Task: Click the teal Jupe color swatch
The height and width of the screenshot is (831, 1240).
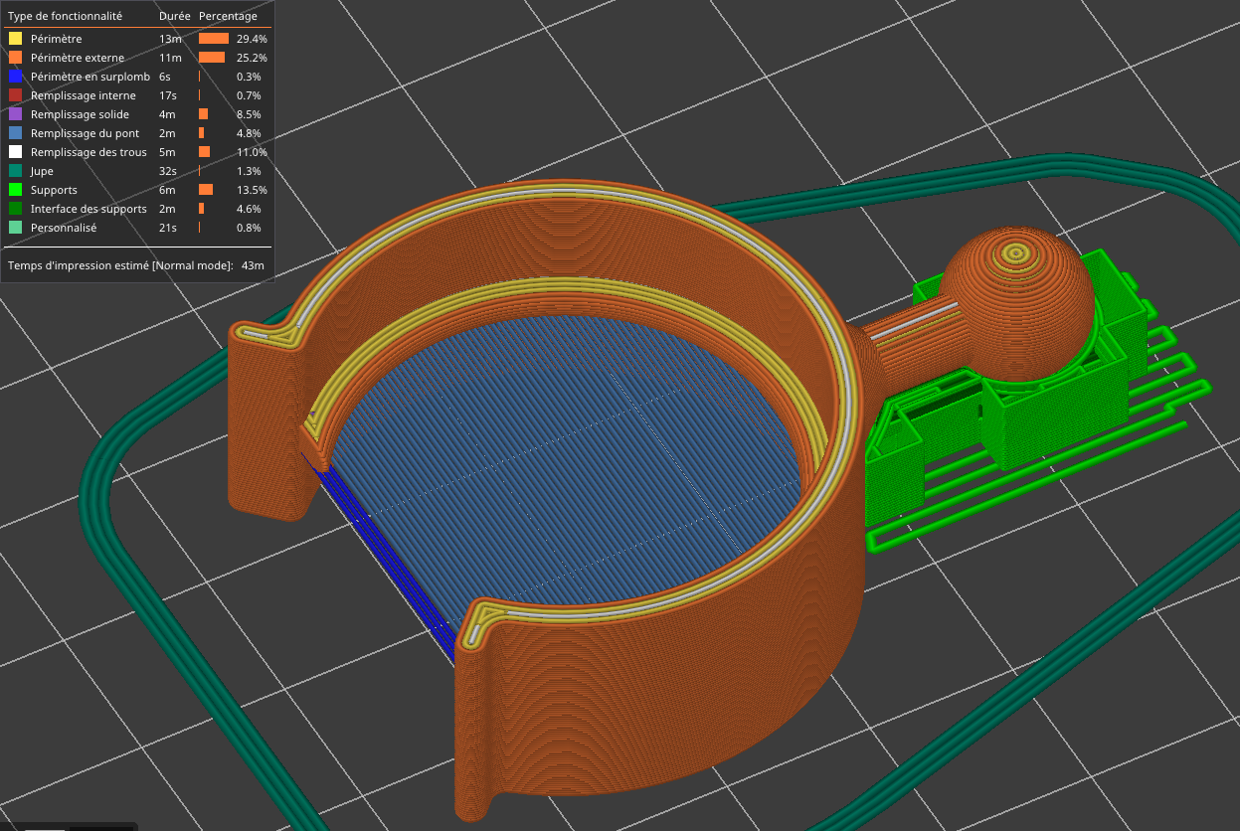Action: pos(15,171)
